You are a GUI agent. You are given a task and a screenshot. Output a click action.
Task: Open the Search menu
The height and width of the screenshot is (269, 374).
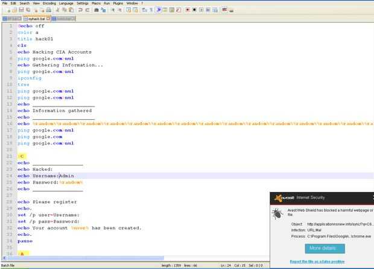(25, 4)
